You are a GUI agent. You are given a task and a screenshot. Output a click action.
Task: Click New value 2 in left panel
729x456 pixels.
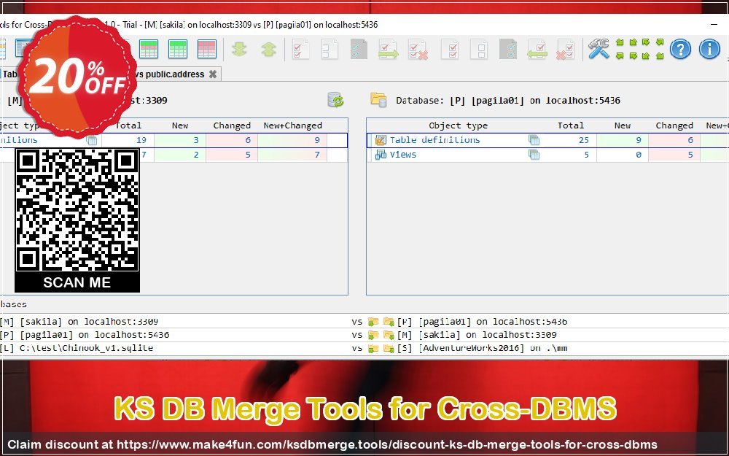[x=196, y=155]
